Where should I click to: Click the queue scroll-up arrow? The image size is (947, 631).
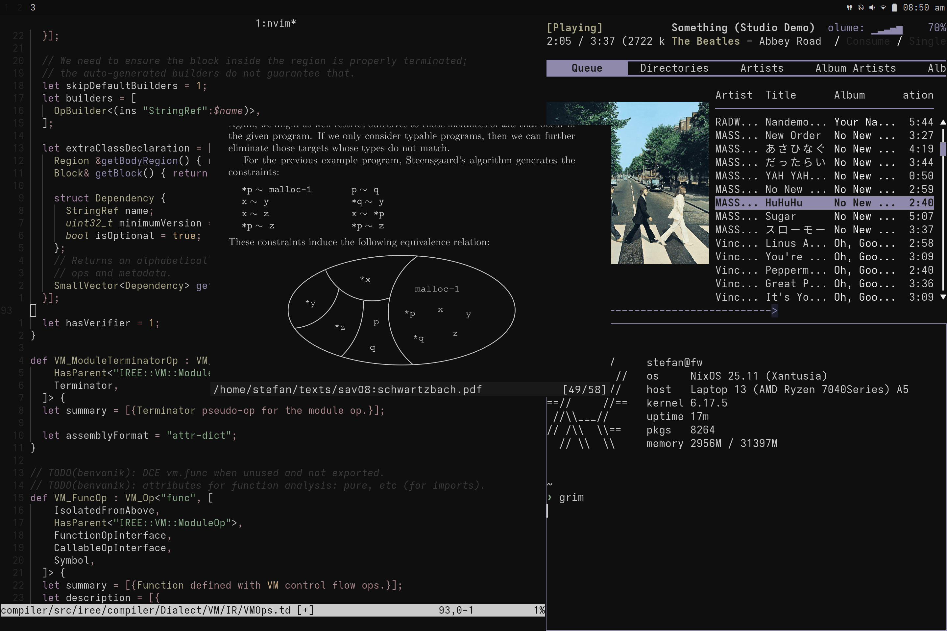pos(943,122)
